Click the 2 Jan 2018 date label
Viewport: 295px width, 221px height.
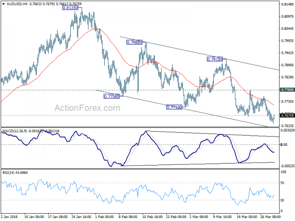click(9, 217)
